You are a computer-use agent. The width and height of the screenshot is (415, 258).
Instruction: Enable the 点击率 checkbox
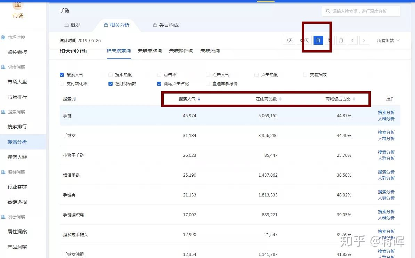(x=159, y=75)
